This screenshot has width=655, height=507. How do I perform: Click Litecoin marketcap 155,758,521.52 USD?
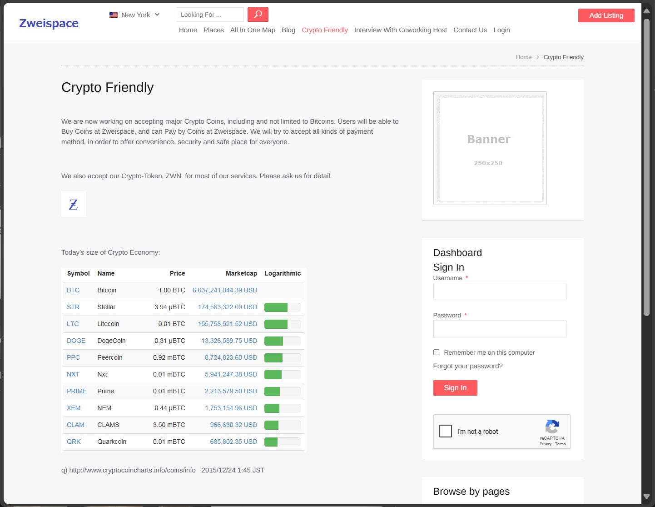pos(228,324)
